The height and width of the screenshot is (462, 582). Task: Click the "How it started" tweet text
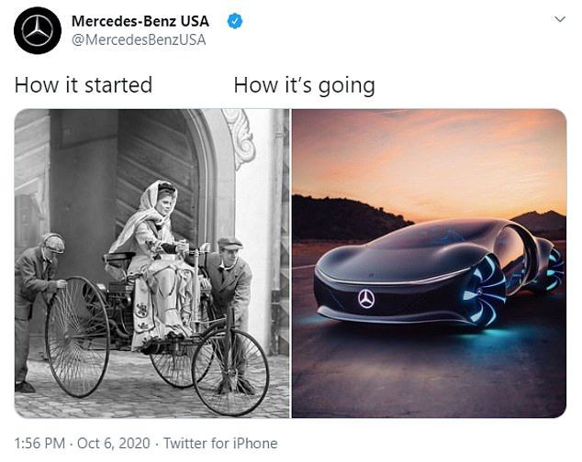[x=84, y=85]
